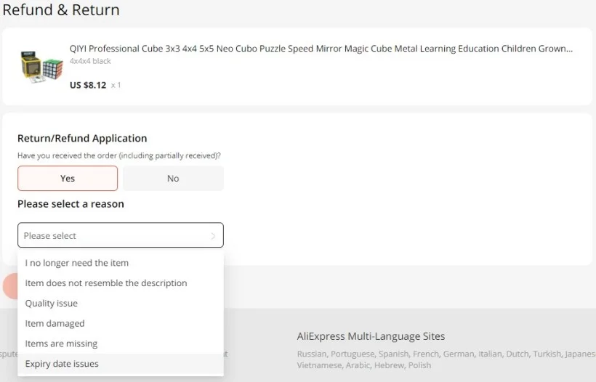The image size is (596, 382).
Task: Open the Please select reason dropdown
Action: pyautogui.click(x=121, y=235)
